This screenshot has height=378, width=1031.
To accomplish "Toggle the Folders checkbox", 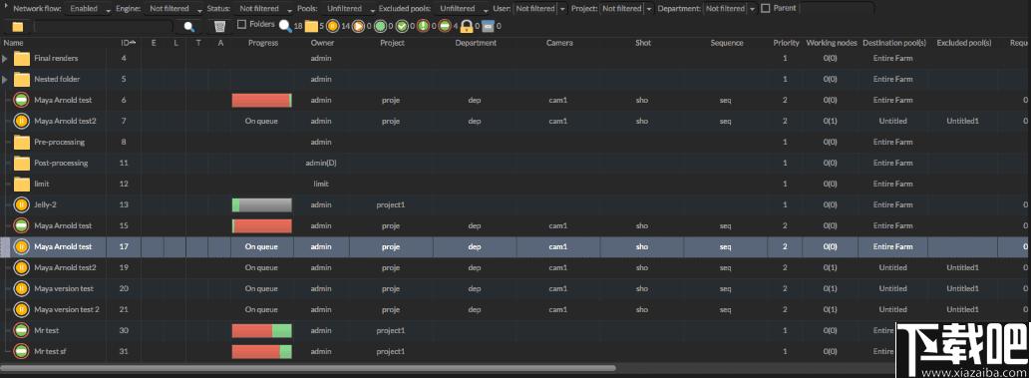I will (x=241, y=24).
